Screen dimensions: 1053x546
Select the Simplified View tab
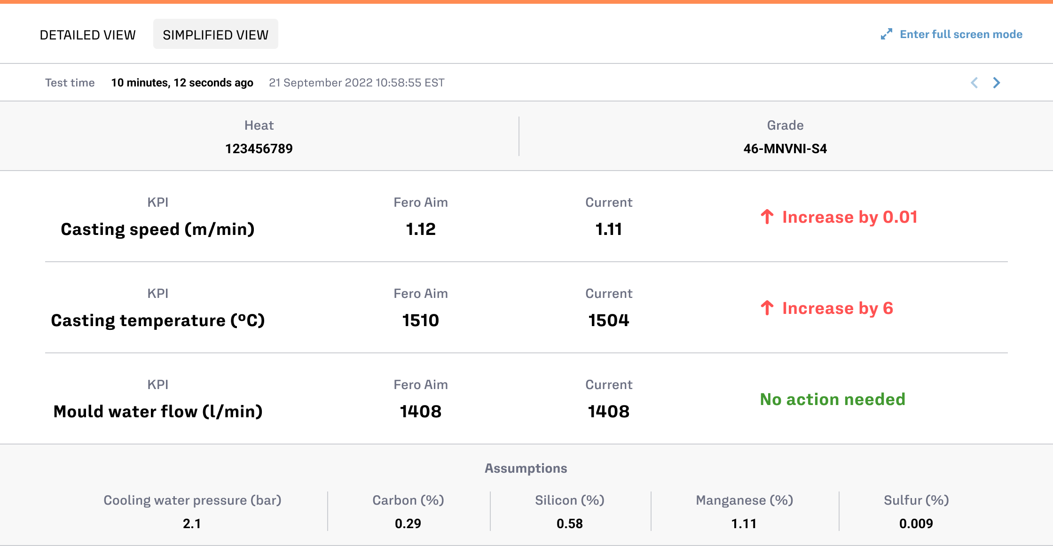click(x=215, y=35)
